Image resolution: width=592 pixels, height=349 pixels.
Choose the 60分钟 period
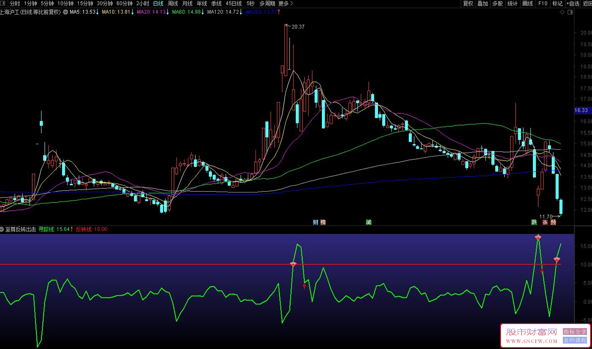(x=124, y=3)
